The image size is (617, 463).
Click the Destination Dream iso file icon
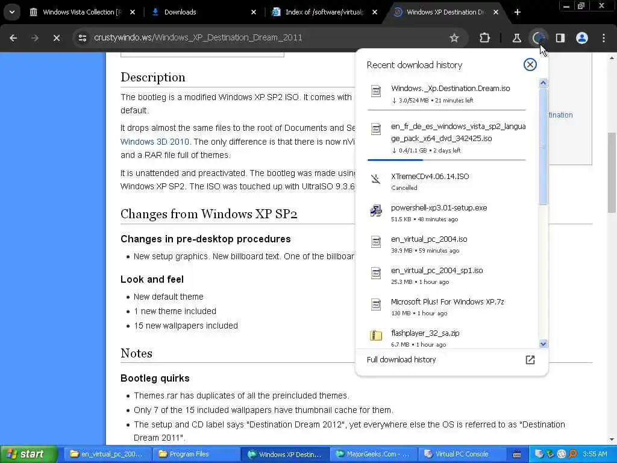pyautogui.click(x=376, y=91)
